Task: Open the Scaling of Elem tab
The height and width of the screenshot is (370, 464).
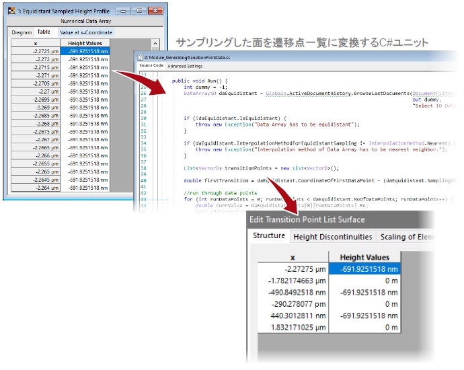Action: coord(406,237)
